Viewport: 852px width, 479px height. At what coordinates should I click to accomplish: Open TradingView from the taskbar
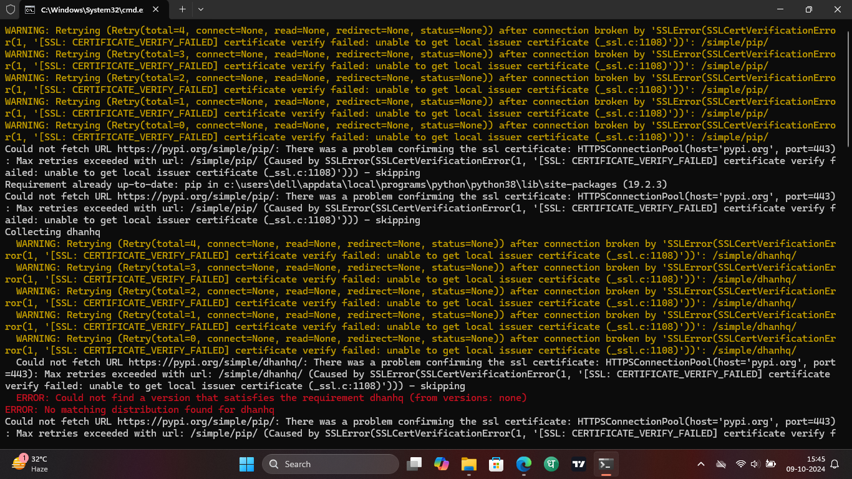pos(578,464)
